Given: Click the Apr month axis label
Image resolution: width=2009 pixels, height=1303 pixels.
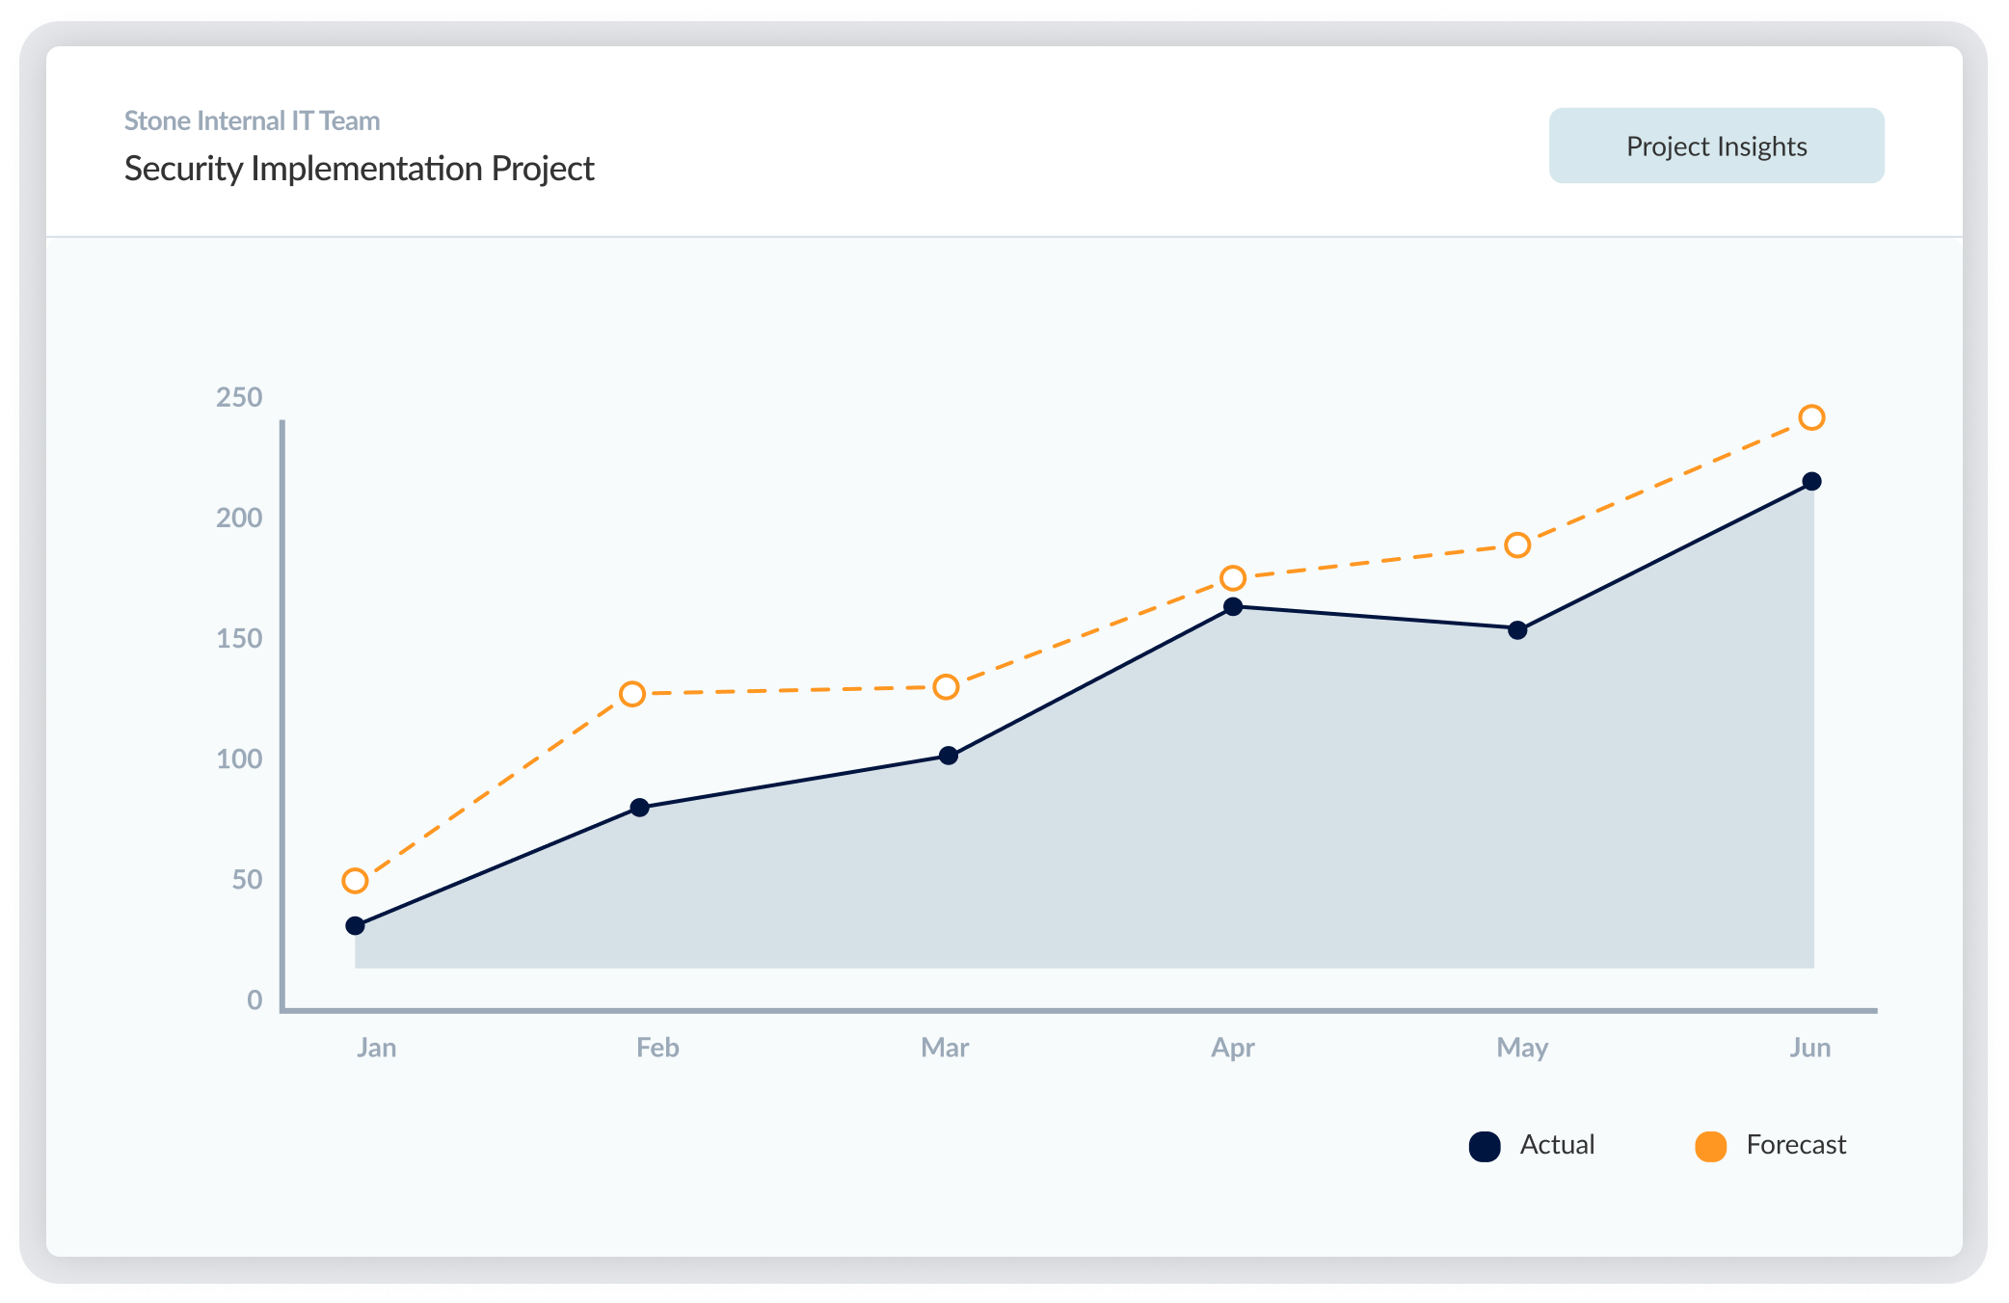Looking at the screenshot, I should pos(1232,1048).
